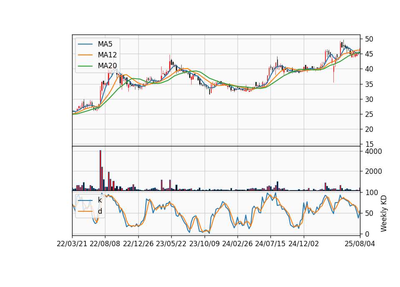Click the price axis label 50

(x=369, y=39)
